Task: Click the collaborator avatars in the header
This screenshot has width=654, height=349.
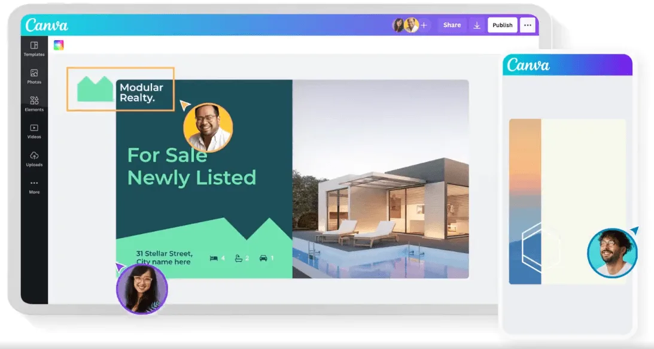Action: pos(406,25)
